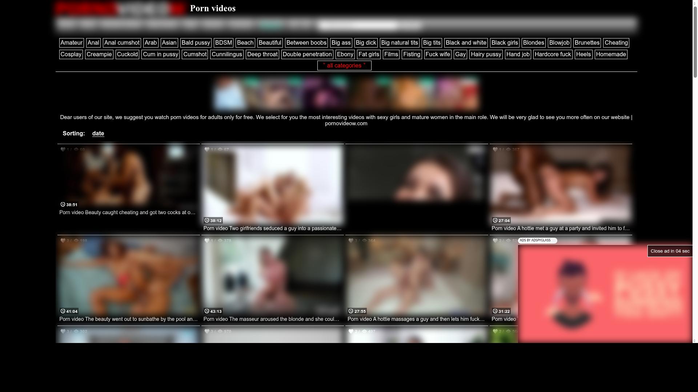This screenshot has width=698, height=392.
Task: Expand the all categories list
Action: tap(344, 66)
